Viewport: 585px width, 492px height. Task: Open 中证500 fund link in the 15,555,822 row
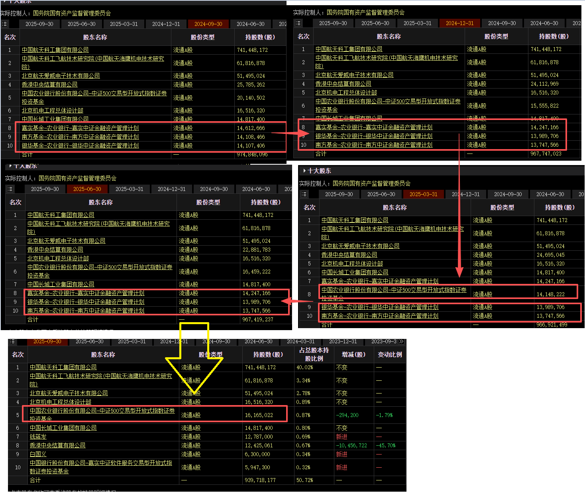click(x=388, y=105)
